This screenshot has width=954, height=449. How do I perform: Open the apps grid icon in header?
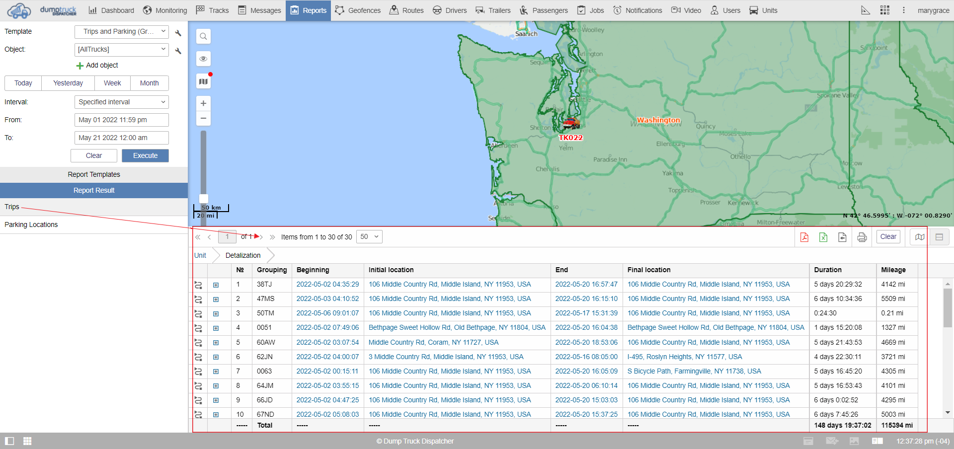coord(884,10)
